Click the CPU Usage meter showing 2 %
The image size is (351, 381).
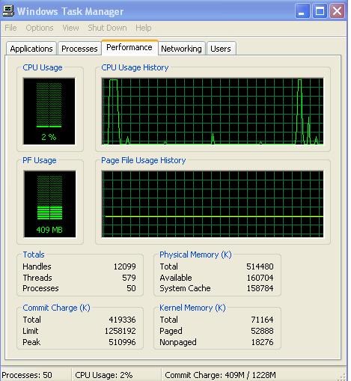tap(49, 112)
